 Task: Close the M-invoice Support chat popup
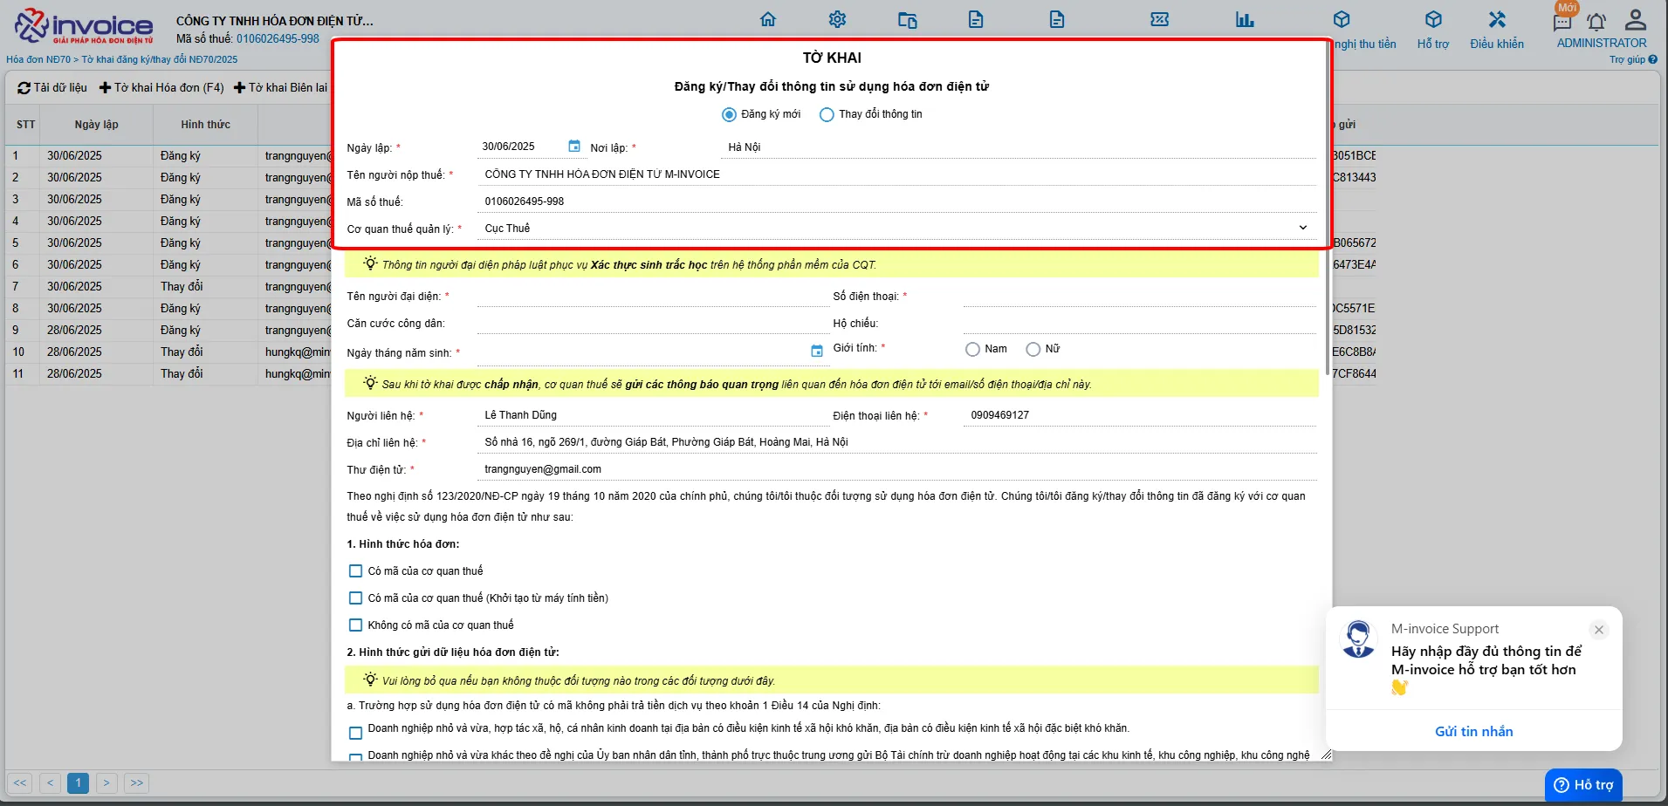1599,630
